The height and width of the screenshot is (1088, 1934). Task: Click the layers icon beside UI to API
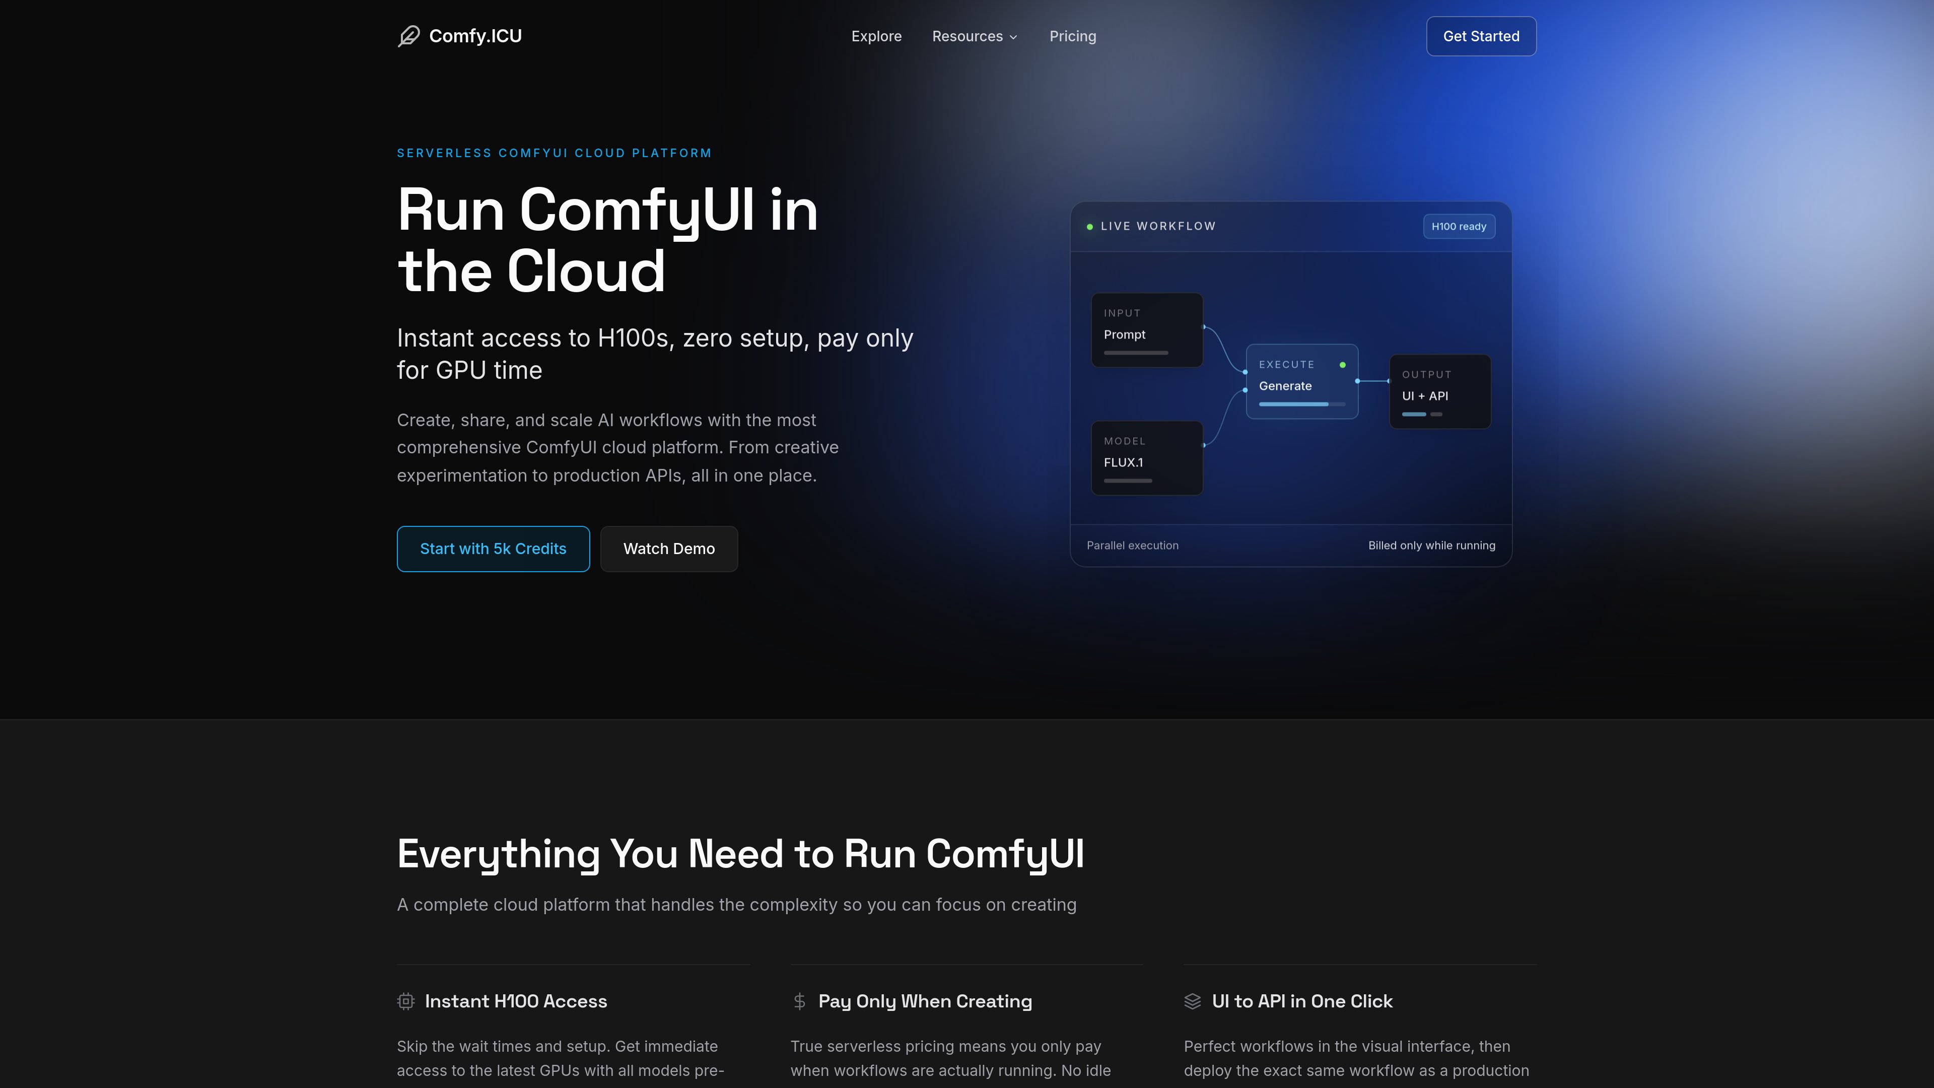click(1193, 1001)
